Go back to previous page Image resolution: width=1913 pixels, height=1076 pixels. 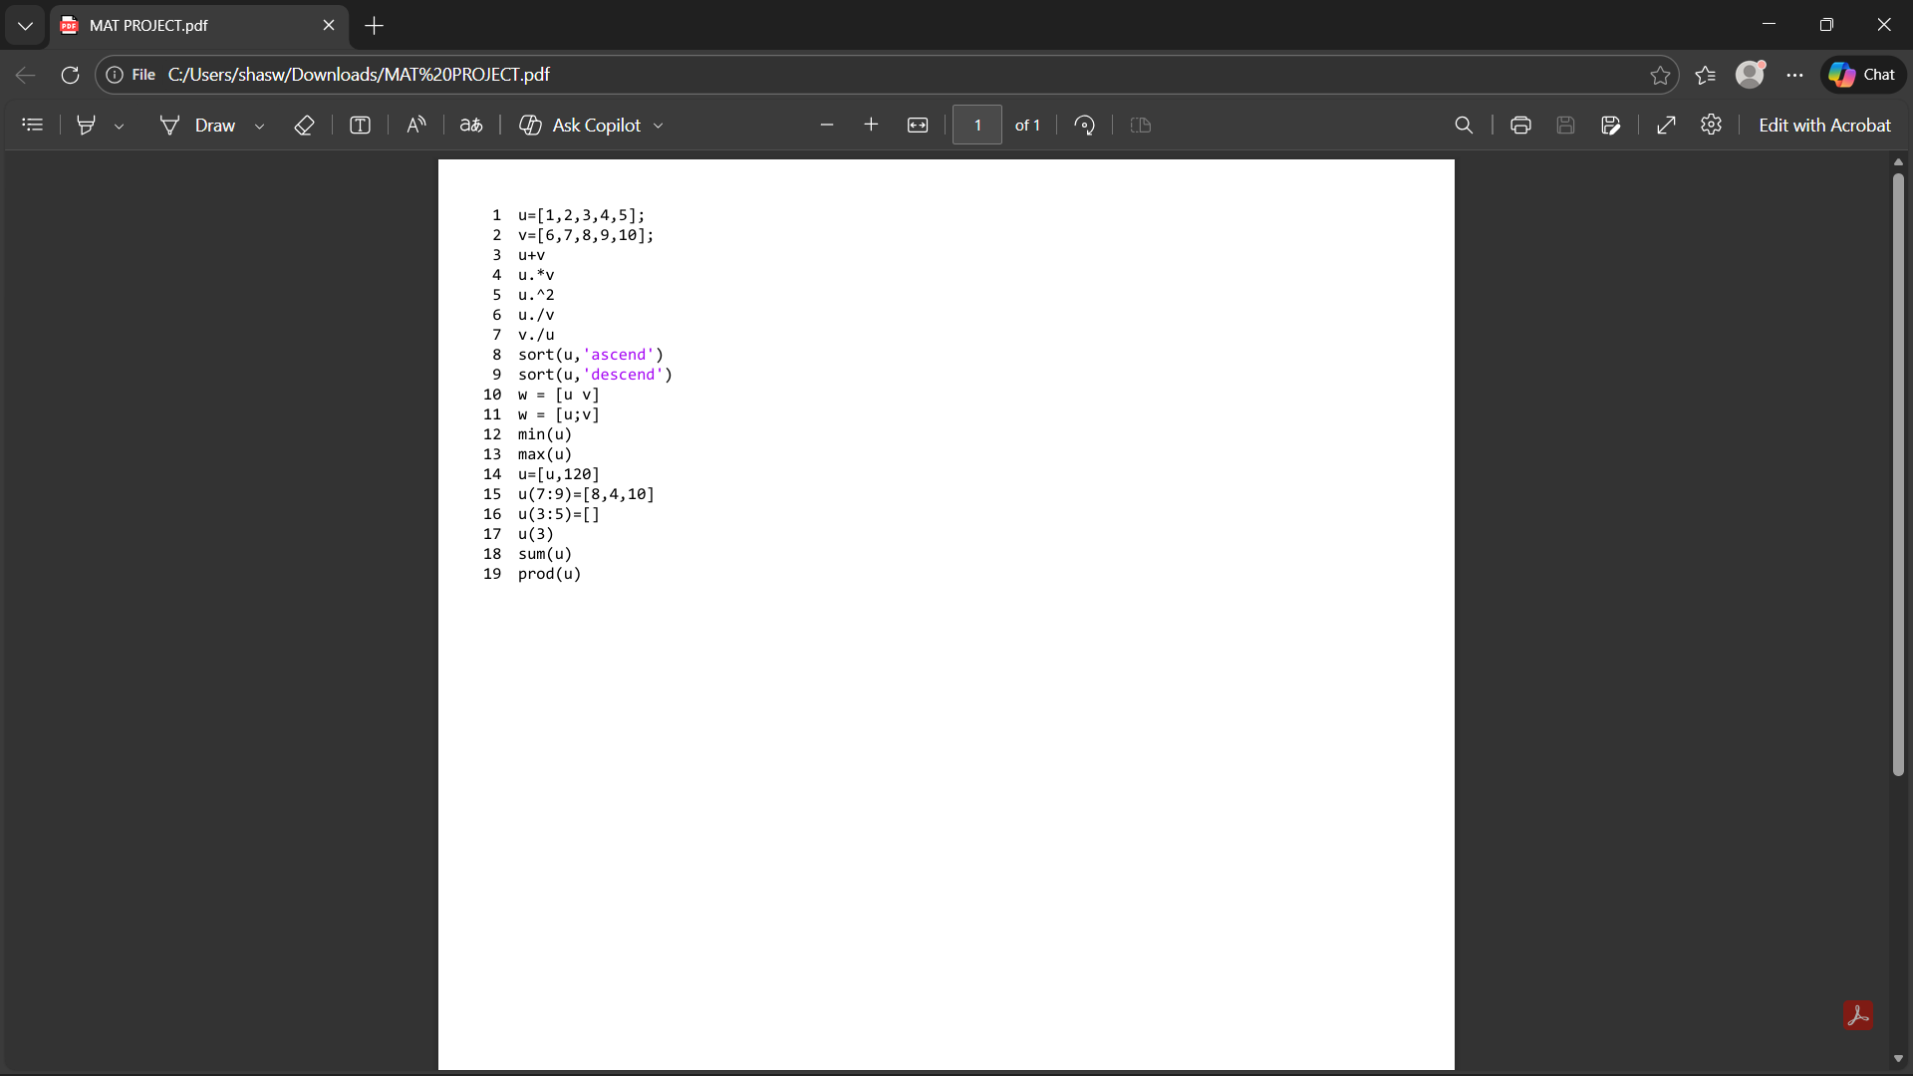pyautogui.click(x=25, y=75)
